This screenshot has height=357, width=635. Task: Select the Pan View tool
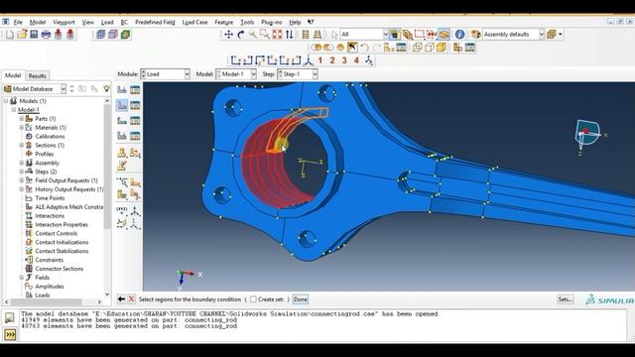pyautogui.click(x=229, y=35)
